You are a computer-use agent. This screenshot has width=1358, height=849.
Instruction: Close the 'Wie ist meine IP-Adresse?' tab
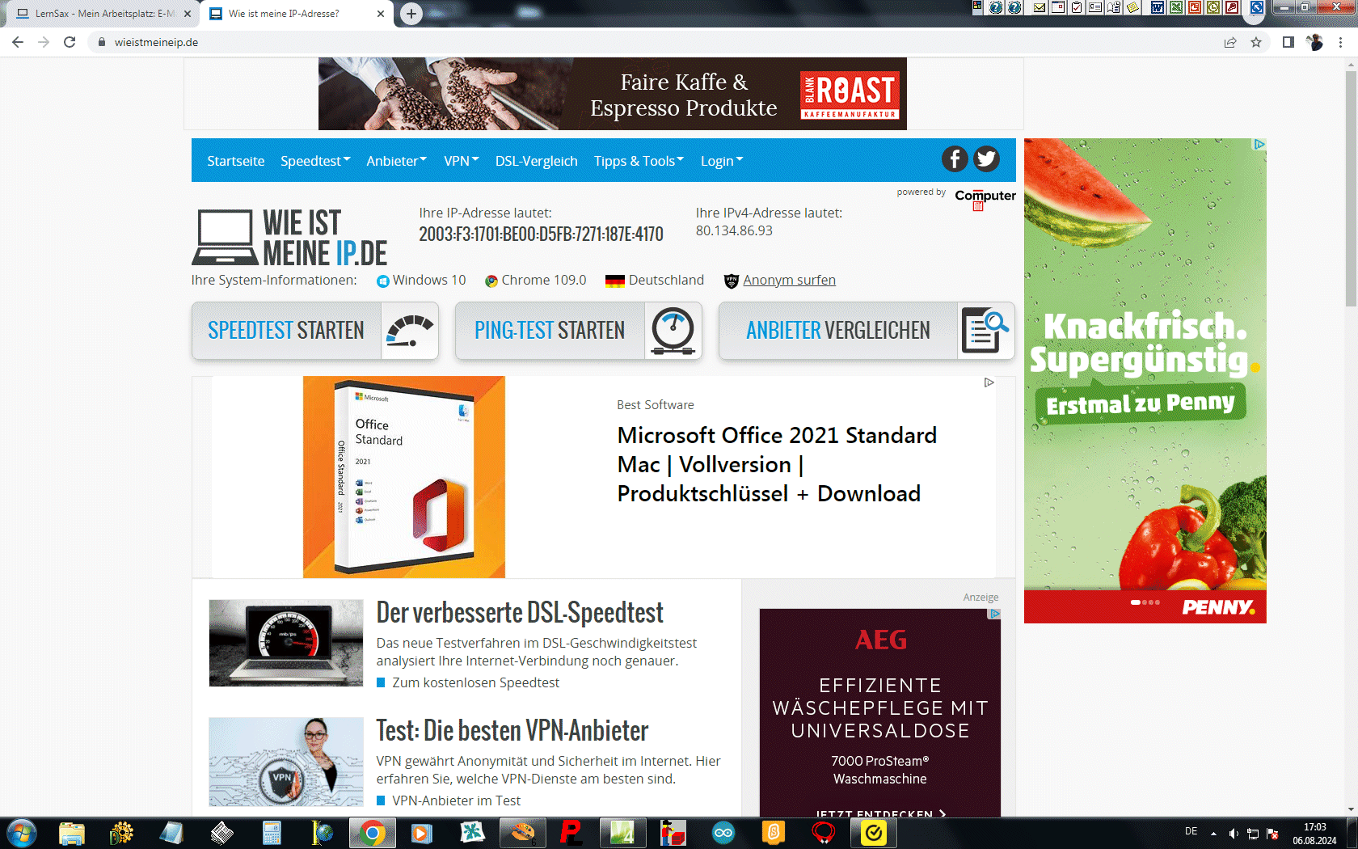pyautogui.click(x=381, y=14)
